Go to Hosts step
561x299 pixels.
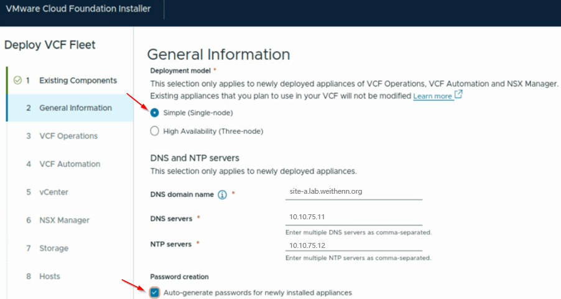click(50, 276)
